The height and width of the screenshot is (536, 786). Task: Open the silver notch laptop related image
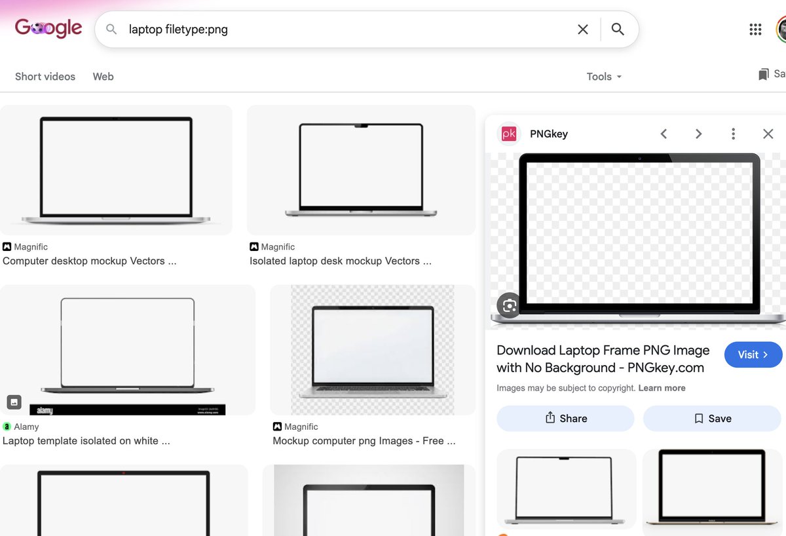point(567,489)
